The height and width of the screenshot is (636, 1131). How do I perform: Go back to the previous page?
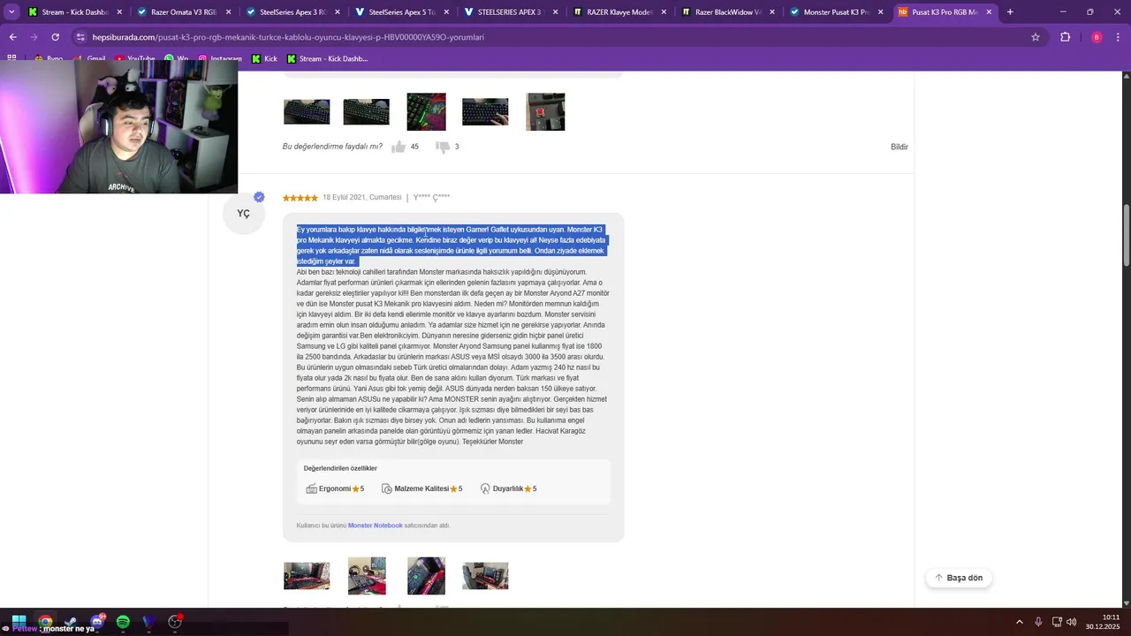click(12, 37)
